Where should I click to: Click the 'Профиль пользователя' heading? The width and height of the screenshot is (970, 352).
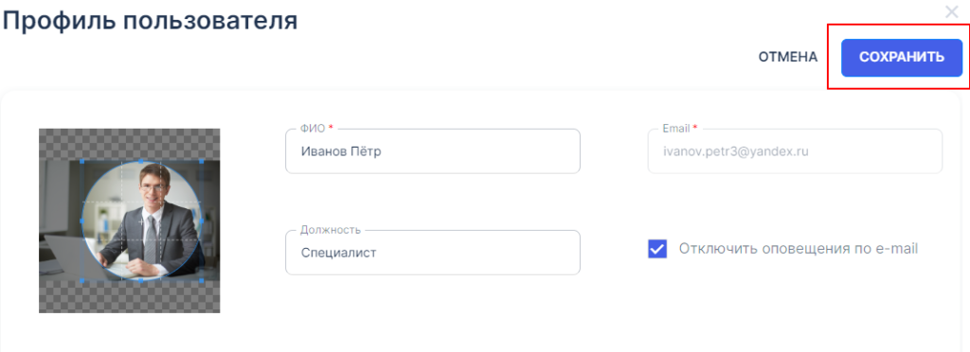151,21
